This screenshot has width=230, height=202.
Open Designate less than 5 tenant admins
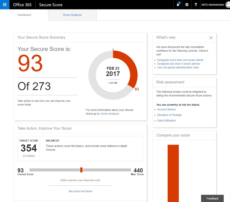point(179,64)
